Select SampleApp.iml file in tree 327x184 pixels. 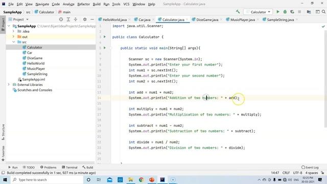coord(33,79)
